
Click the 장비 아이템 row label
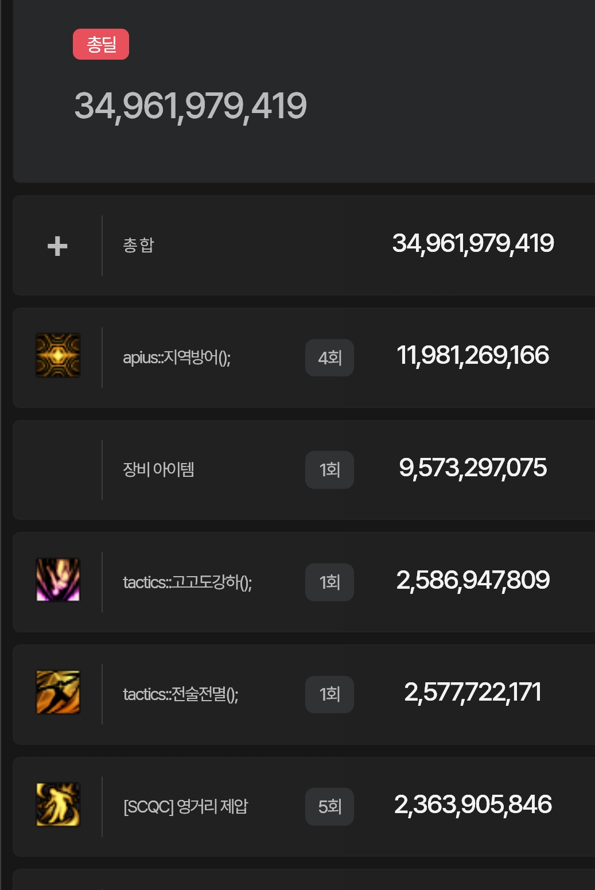coord(158,470)
